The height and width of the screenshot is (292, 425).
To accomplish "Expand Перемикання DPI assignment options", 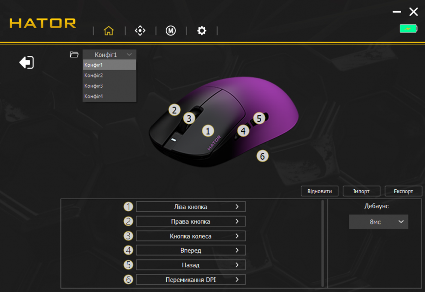I will 191,280.
